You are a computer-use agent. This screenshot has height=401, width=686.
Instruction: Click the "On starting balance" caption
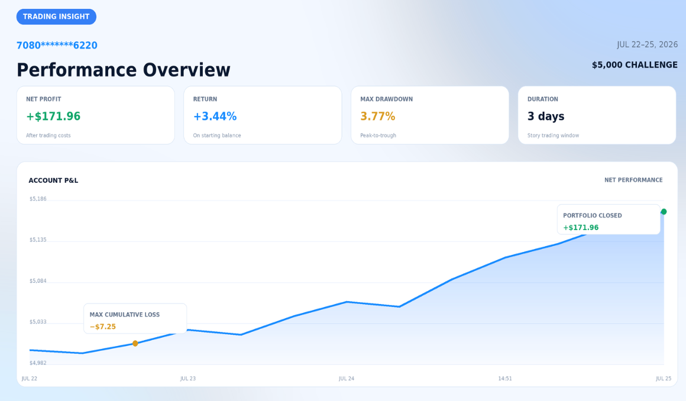[x=217, y=135]
